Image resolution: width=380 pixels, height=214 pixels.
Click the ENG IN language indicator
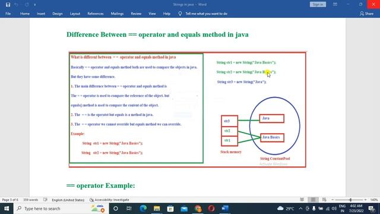point(342,209)
